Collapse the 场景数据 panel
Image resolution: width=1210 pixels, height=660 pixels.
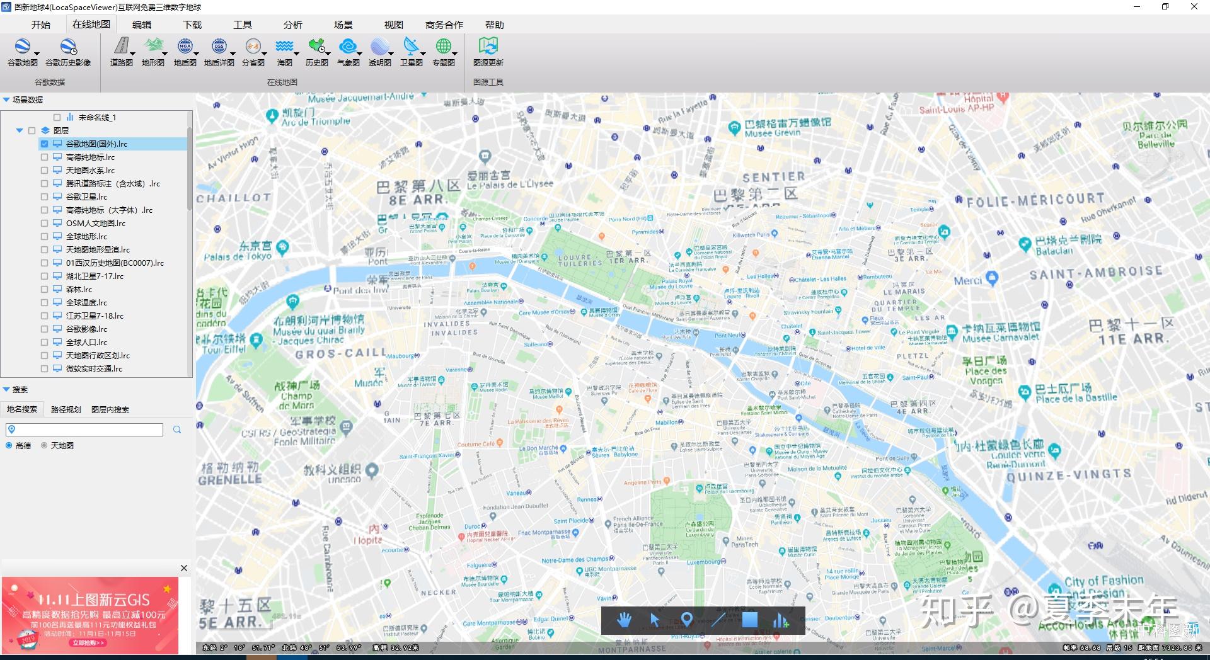tap(6, 100)
